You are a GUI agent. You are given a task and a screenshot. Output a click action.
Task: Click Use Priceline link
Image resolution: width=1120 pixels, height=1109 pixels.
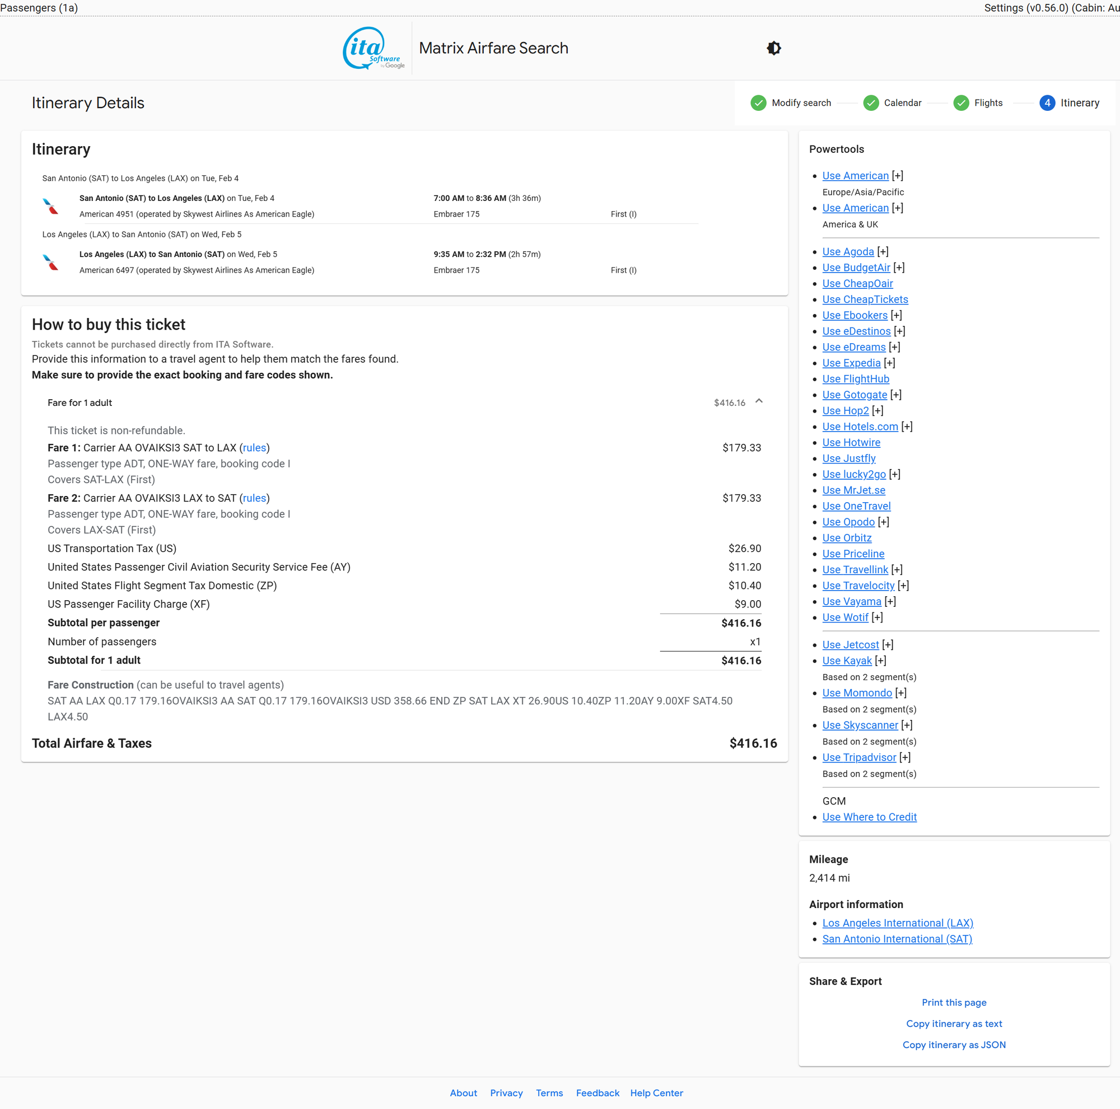pyautogui.click(x=853, y=553)
